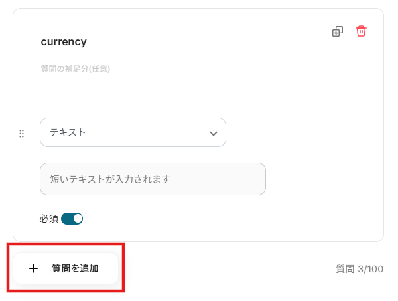
Task: Click the chevron arrow in type dropdown
Action: click(214, 133)
